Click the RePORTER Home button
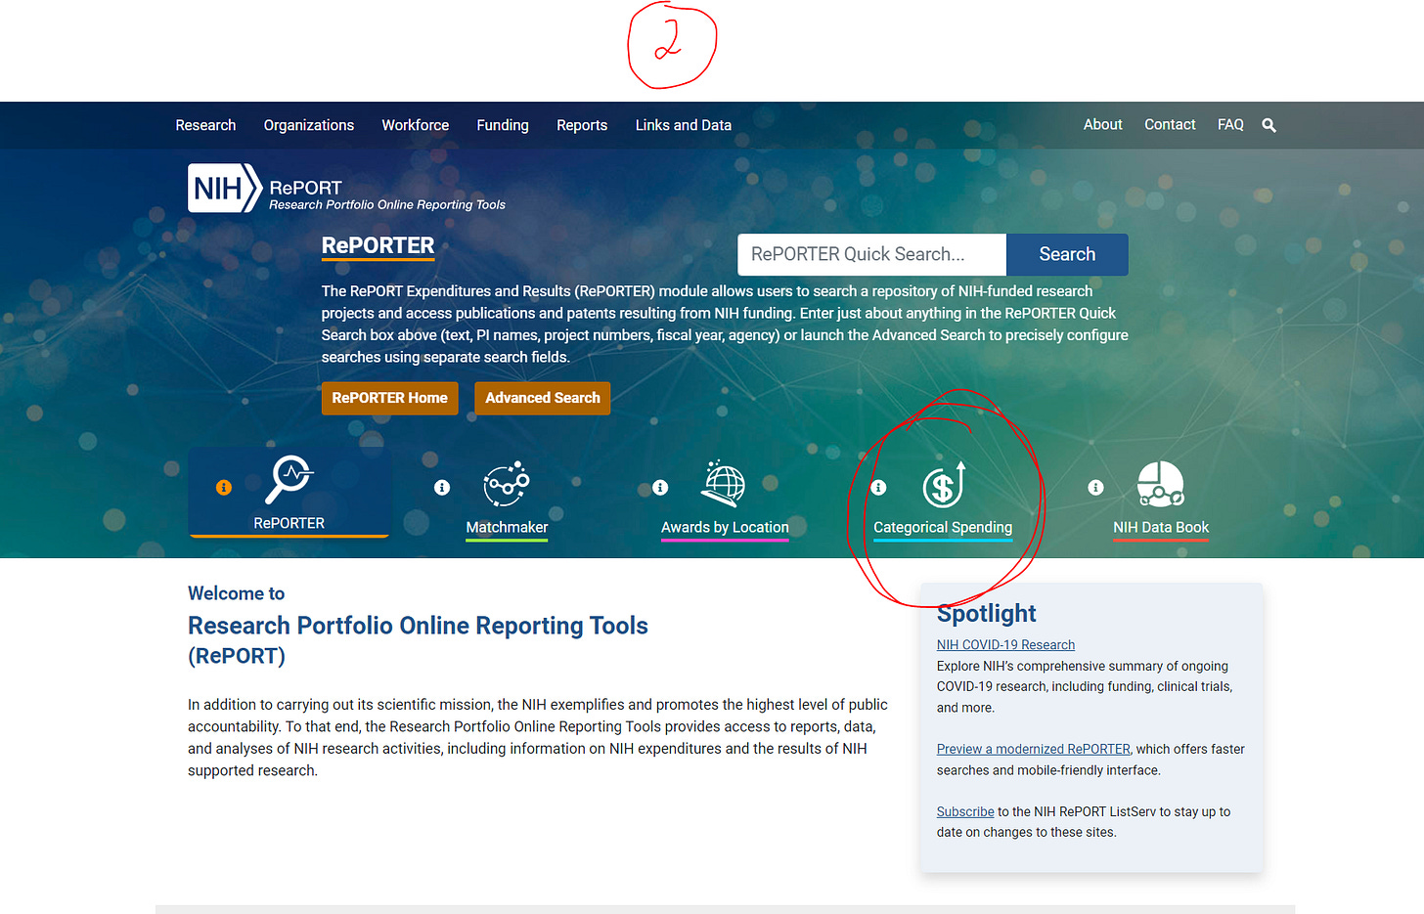The image size is (1424, 914). pos(389,398)
